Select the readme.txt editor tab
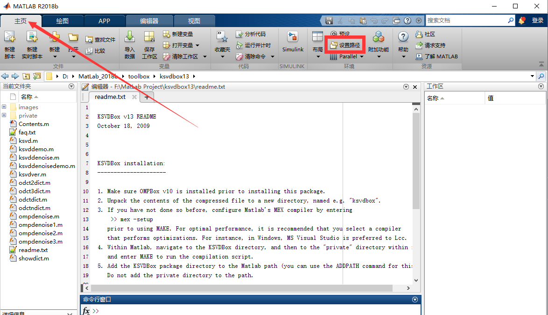The image size is (548, 315). pyautogui.click(x=110, y=97)
